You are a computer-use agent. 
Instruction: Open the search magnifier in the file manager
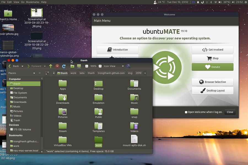click(x=129, y=66)
